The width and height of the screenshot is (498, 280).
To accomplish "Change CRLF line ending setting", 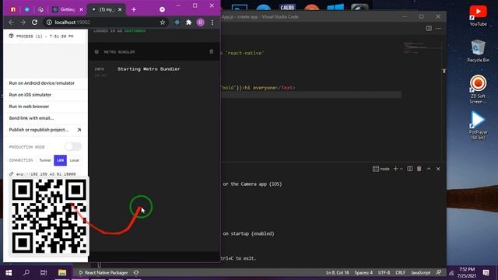I will [x=400, y=272].
